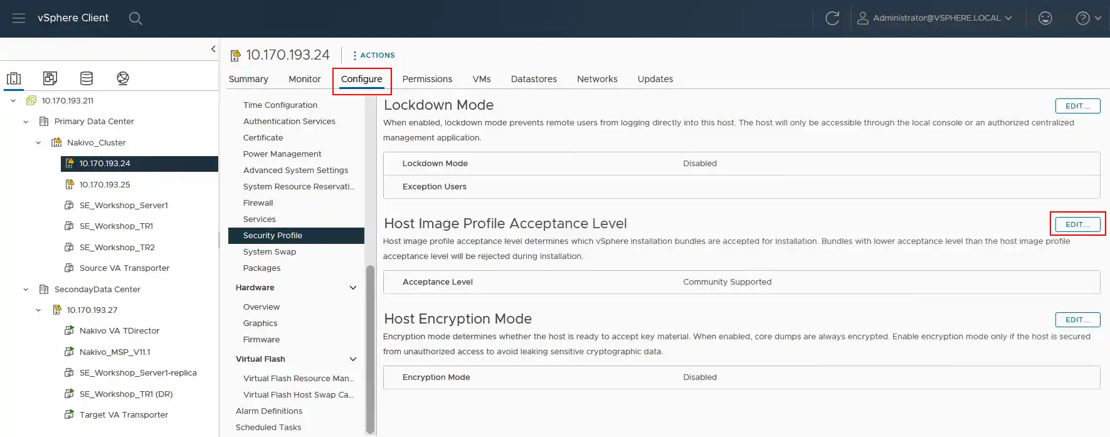Open the Configure tab
The height and width of the screenshot is (437, 1110).
pyautogui.click(x=362, y=79)
